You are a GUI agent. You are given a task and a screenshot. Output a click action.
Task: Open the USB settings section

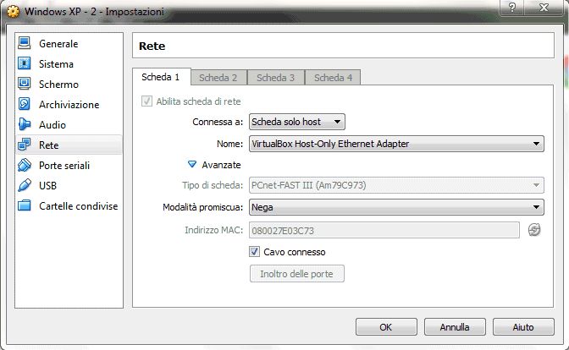(69, 185)
